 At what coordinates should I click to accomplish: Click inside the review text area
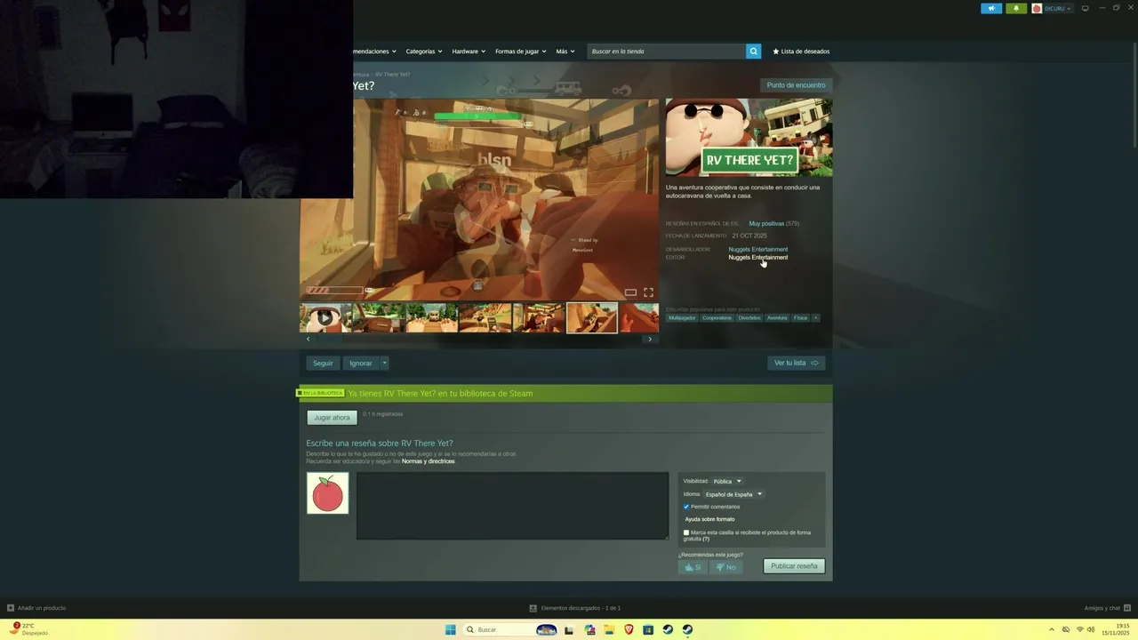click(x=512, y=506)
